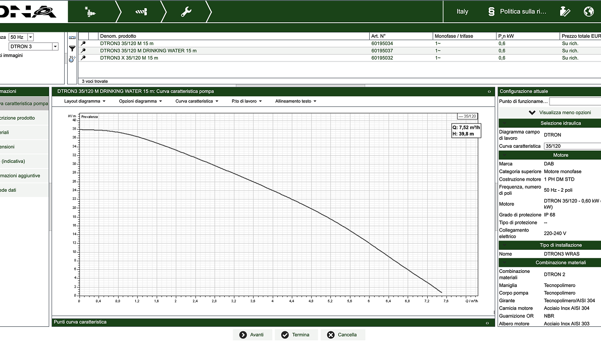Select product DTRON3 35/120 M 15 m

pos(127,43)
